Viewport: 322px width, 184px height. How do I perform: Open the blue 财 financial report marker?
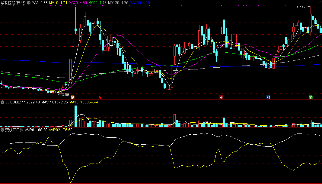(268, 97)
